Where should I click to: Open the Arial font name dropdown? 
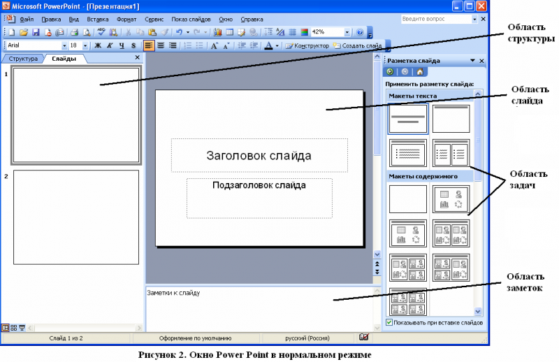pyautogui.click(x=64, y=45)
